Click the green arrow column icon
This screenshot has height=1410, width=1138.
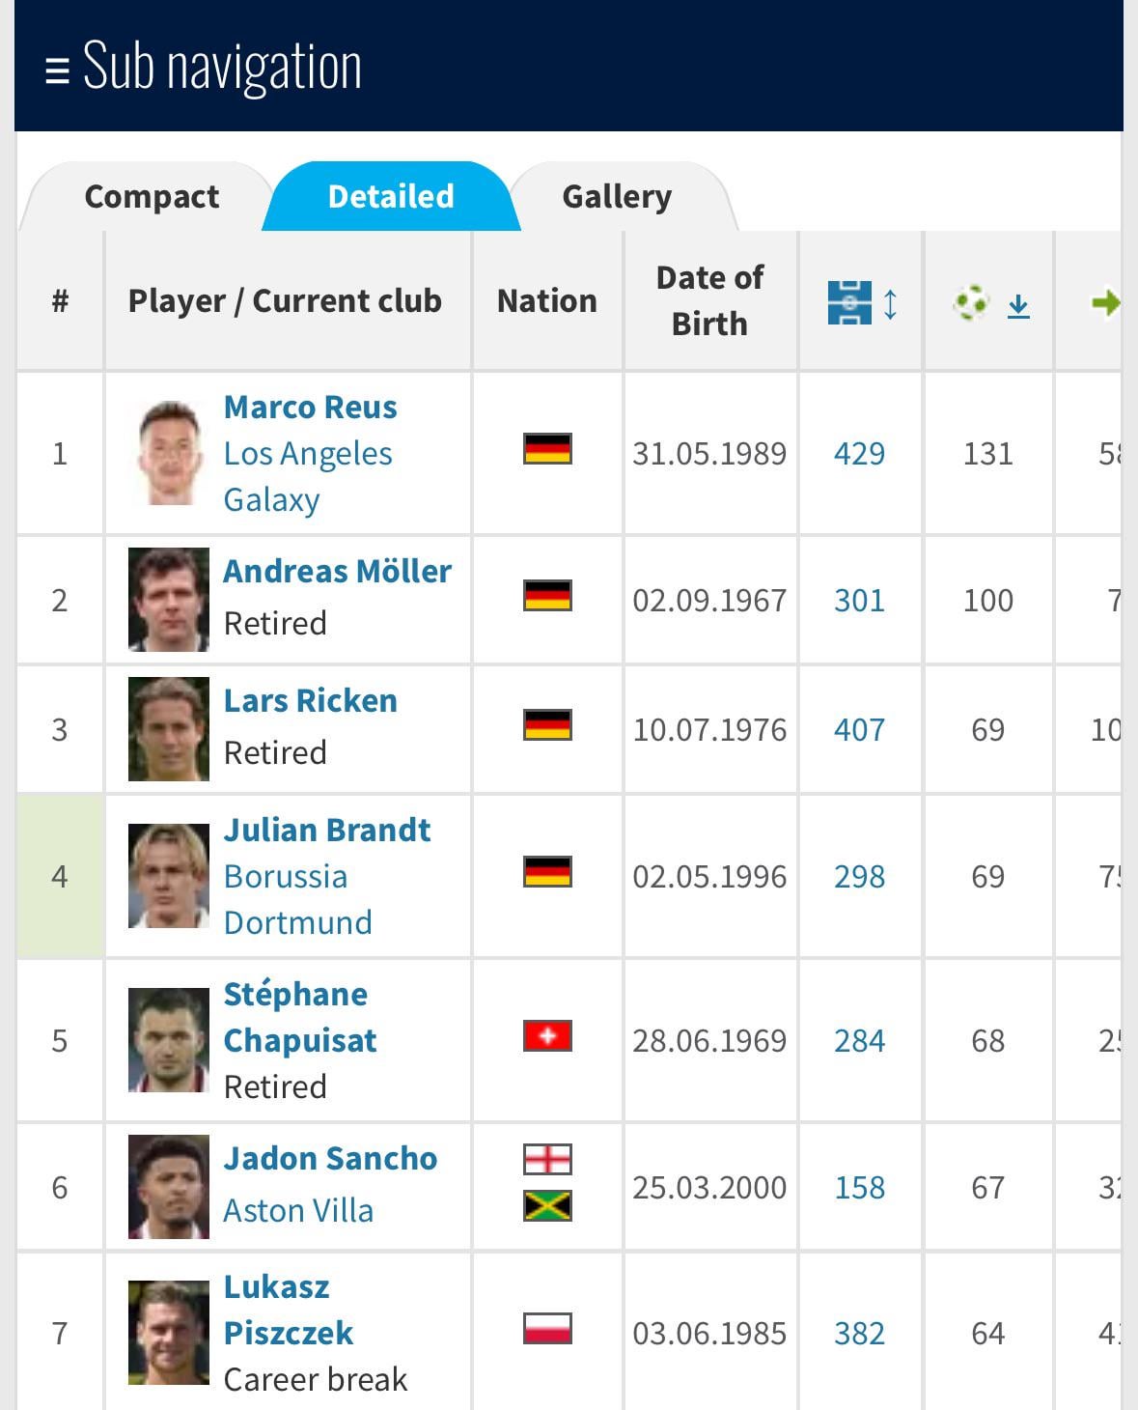[1105, 302]
